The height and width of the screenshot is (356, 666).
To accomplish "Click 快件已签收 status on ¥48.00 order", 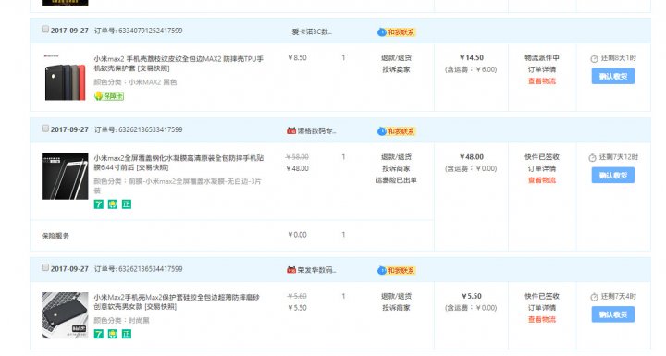I will pos(541,157).
